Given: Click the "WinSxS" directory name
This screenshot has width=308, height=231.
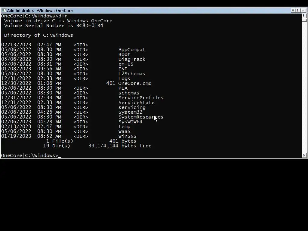Looking at the screenshot, I should pyautogui.click(x=128, y=136).
